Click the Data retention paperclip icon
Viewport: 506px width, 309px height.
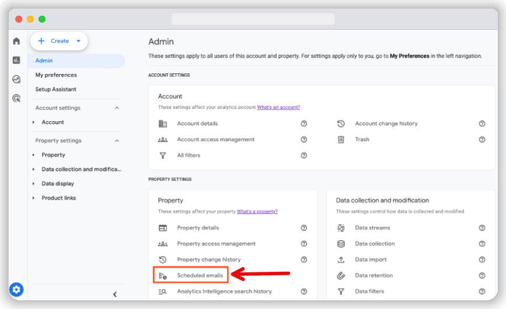coord(341,275)
